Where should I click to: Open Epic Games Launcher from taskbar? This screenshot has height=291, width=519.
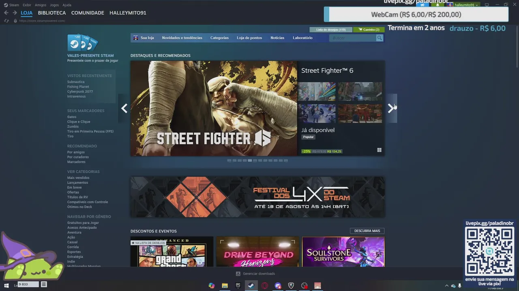coord(238,286)
